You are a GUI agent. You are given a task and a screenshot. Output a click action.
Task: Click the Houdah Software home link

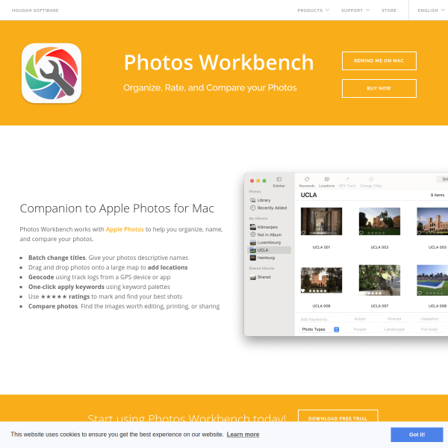[x=35, y=10]
